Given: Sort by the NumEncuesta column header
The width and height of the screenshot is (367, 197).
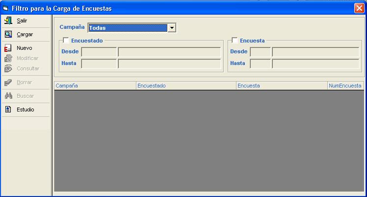Looking at the screenshot, I should click(346, 86).
